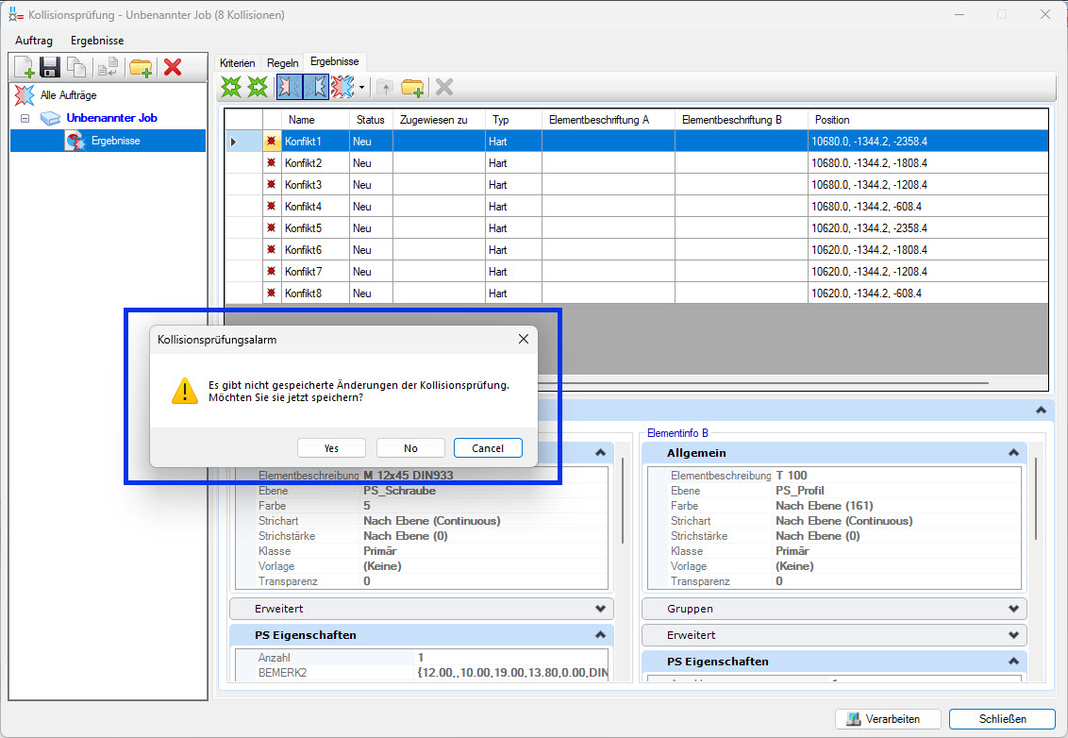
Task: Click the red status icon of Konflikt3
Action: 272,185
